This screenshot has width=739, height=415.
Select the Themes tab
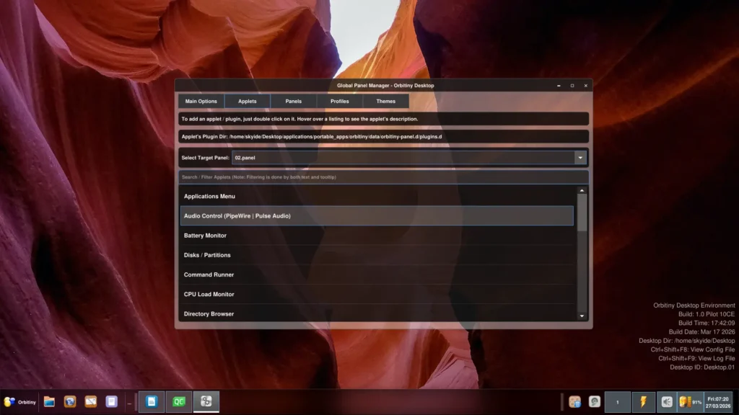[385, 102]
